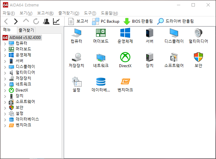Click the Forward arrow in toolbar
Screen dimensions: 216x159
pos(16,21)
